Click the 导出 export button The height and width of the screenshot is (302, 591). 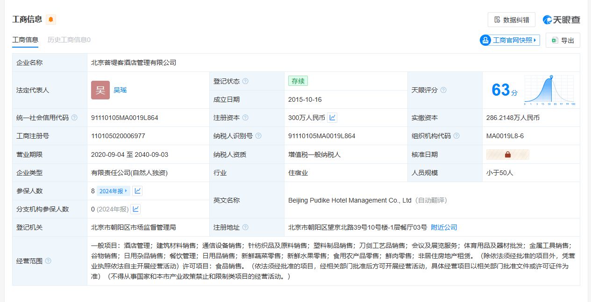563,41
